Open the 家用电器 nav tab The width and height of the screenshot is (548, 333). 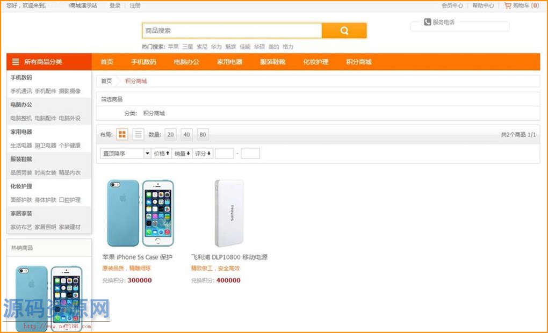click(229, 62)
